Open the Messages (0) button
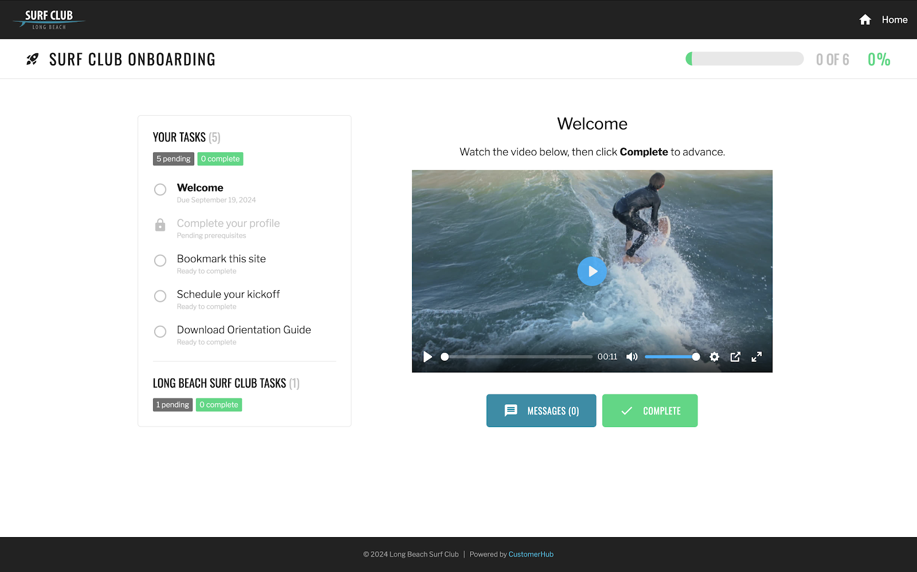Image resolution: width=917 pixels, height=572 pixels. click(x=541, y=411)
